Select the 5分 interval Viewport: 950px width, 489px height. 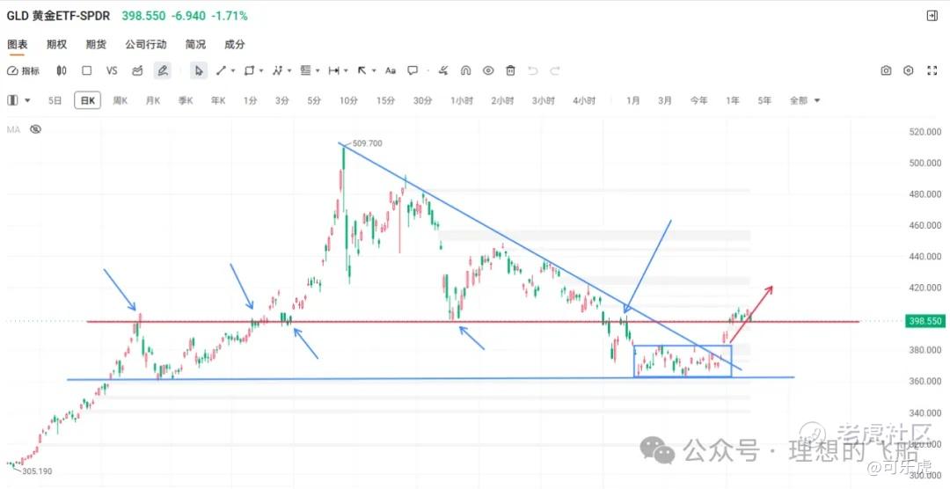point(314,100)
